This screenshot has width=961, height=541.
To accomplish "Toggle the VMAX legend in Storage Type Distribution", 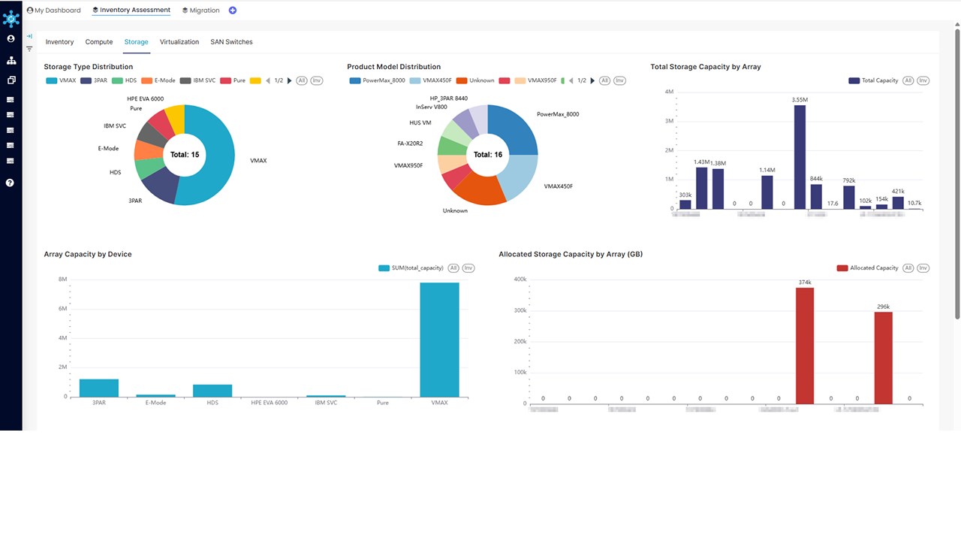I will coord(61,80).
